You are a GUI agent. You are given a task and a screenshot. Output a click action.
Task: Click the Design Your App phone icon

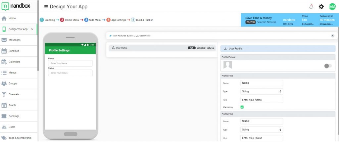point(4,29)
